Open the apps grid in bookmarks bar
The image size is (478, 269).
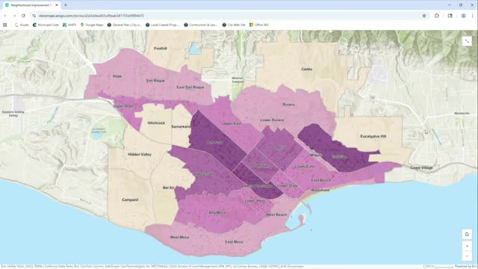click(5, 25)
